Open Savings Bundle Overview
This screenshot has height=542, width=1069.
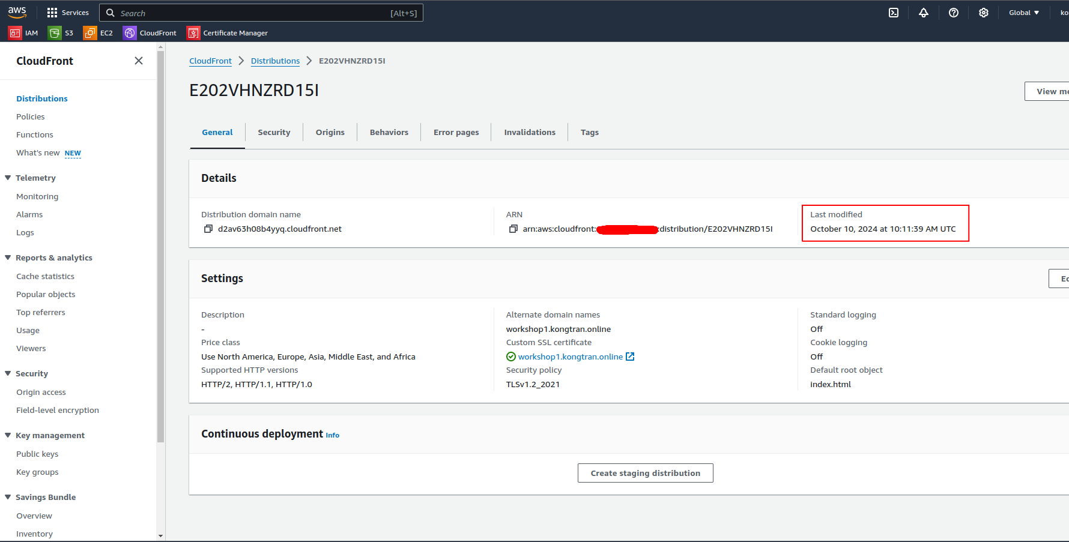point(34,516)
